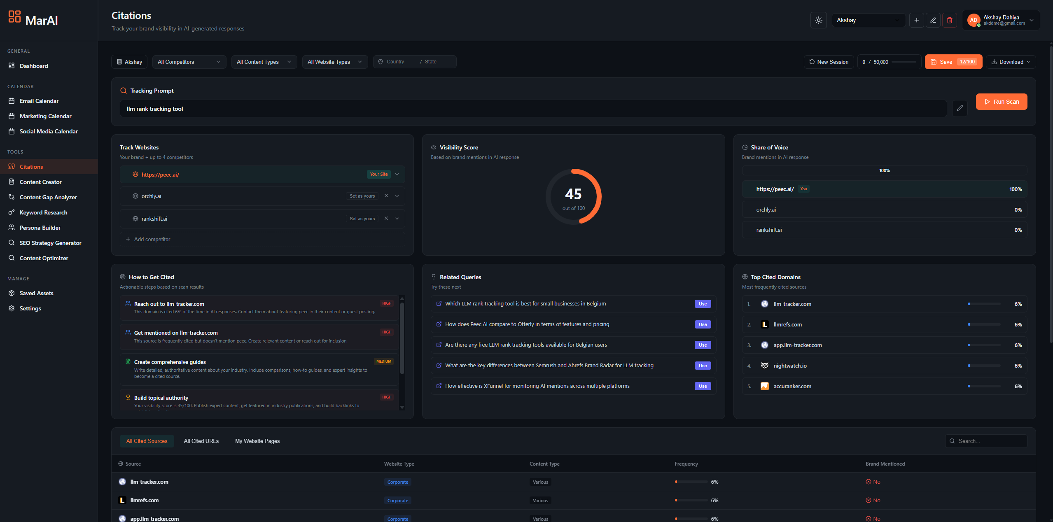Open the All Competitors dropdown
The height and width of the screenshot is (522, 1053).
[x=189, y=62]
